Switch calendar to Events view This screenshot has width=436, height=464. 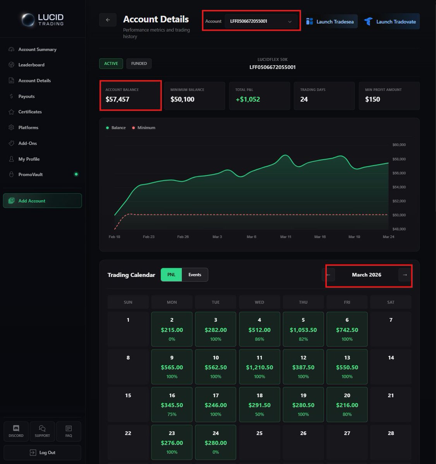pos(195,275)
